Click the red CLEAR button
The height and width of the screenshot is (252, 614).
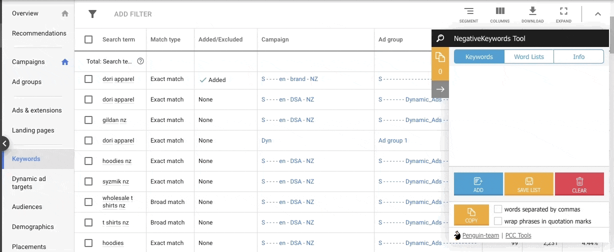[579, 183]
